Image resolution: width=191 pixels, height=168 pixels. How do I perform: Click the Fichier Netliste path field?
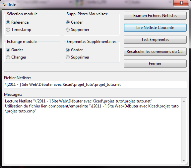pyautogui.click(x=95, y=84)
